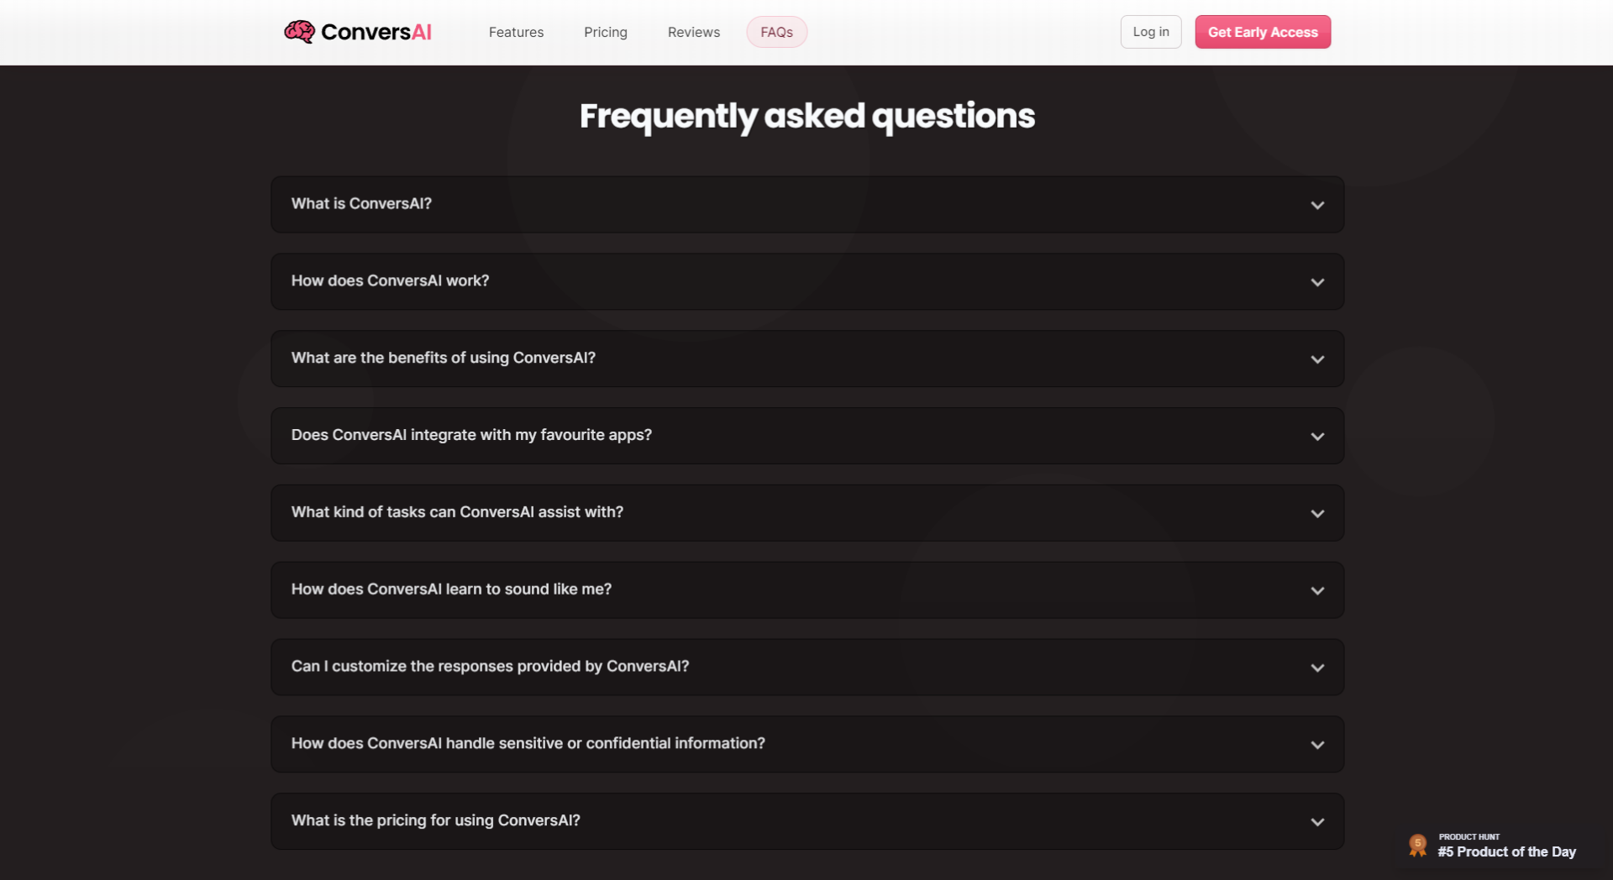Expand the customize responses question arrow
This screenshot has height=880, width=1613.
(x=1317, y=668)
